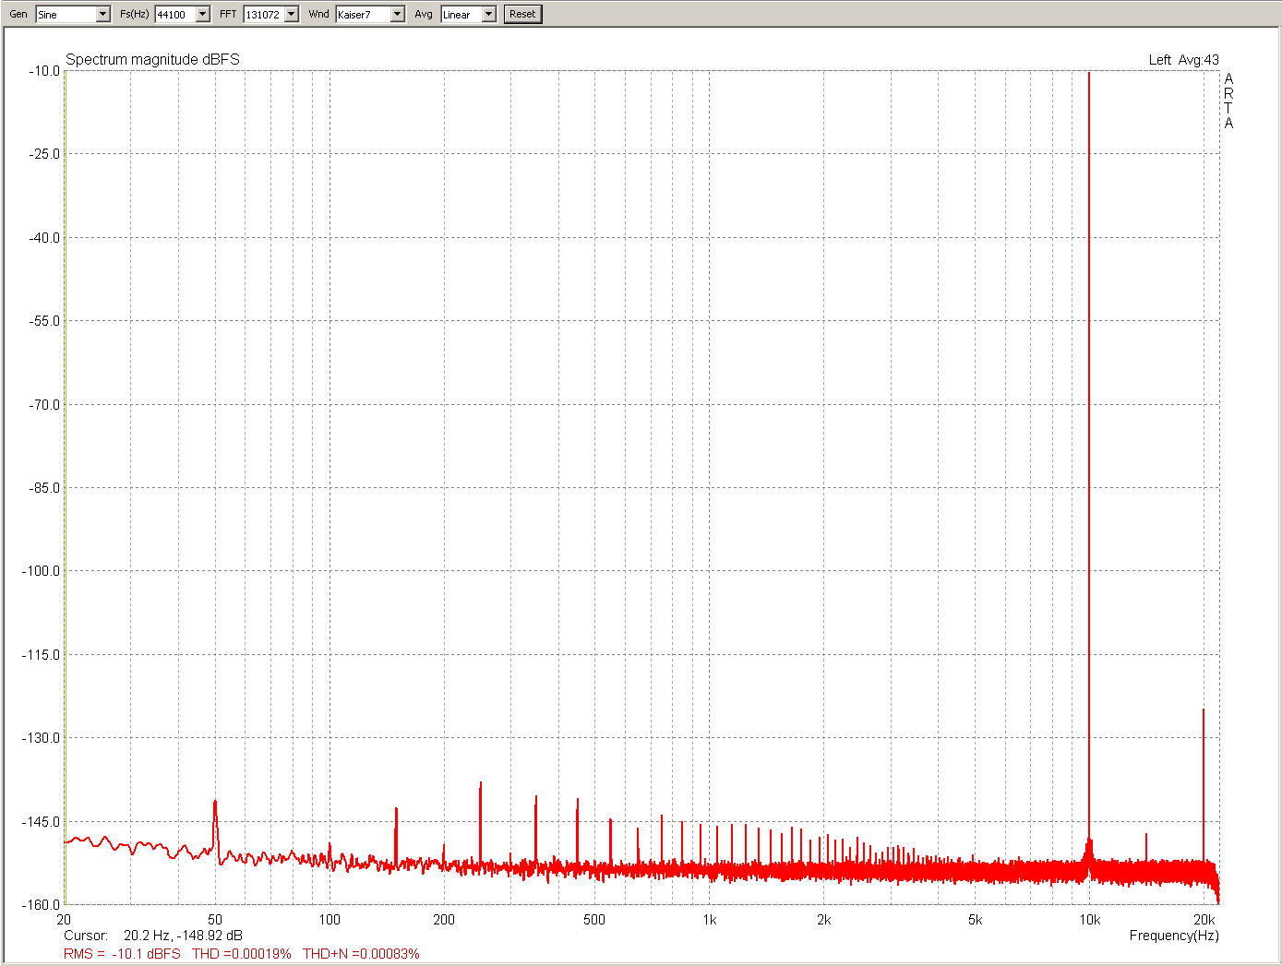This screenshot has width=1282, height=966.
Task: Click the '-10.0' y-axis top label
Action: (43, 71)
